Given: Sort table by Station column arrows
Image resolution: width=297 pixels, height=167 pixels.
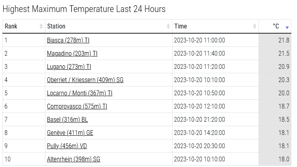Looking at the screenshot, I should (168, 26).
